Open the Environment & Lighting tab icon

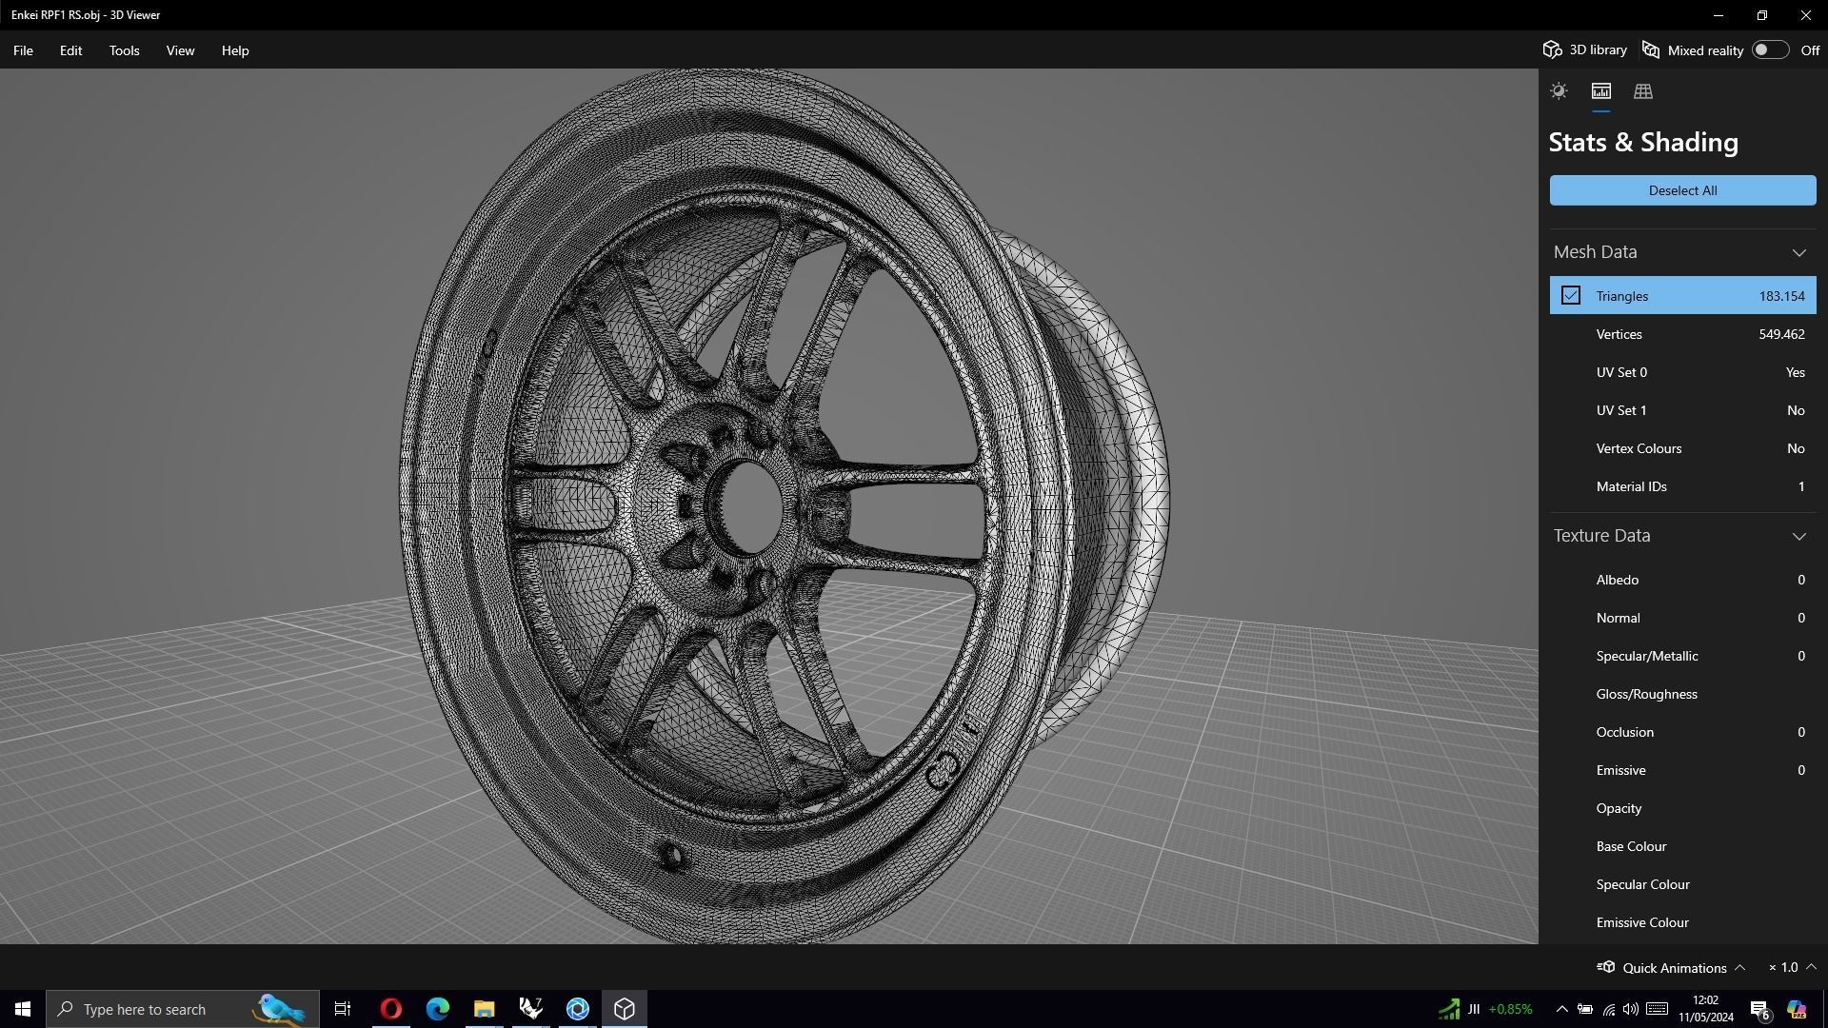(x=1559, y=91)
